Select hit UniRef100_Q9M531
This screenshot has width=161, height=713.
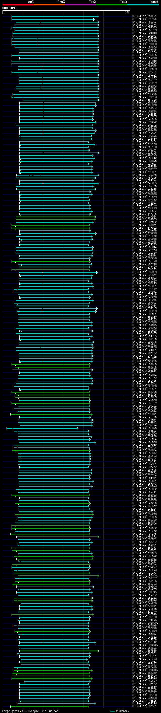pos(144,706)
